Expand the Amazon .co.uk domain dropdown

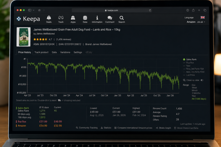tap(196, 22)
